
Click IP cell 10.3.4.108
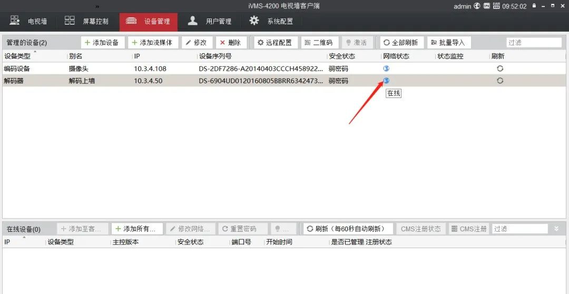(x=150, y=68)
